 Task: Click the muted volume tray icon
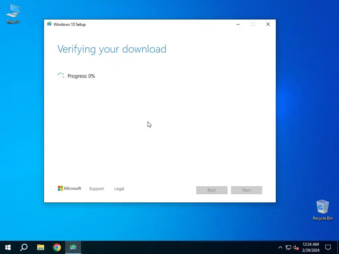pyautogui.click(x=296, y=247)
